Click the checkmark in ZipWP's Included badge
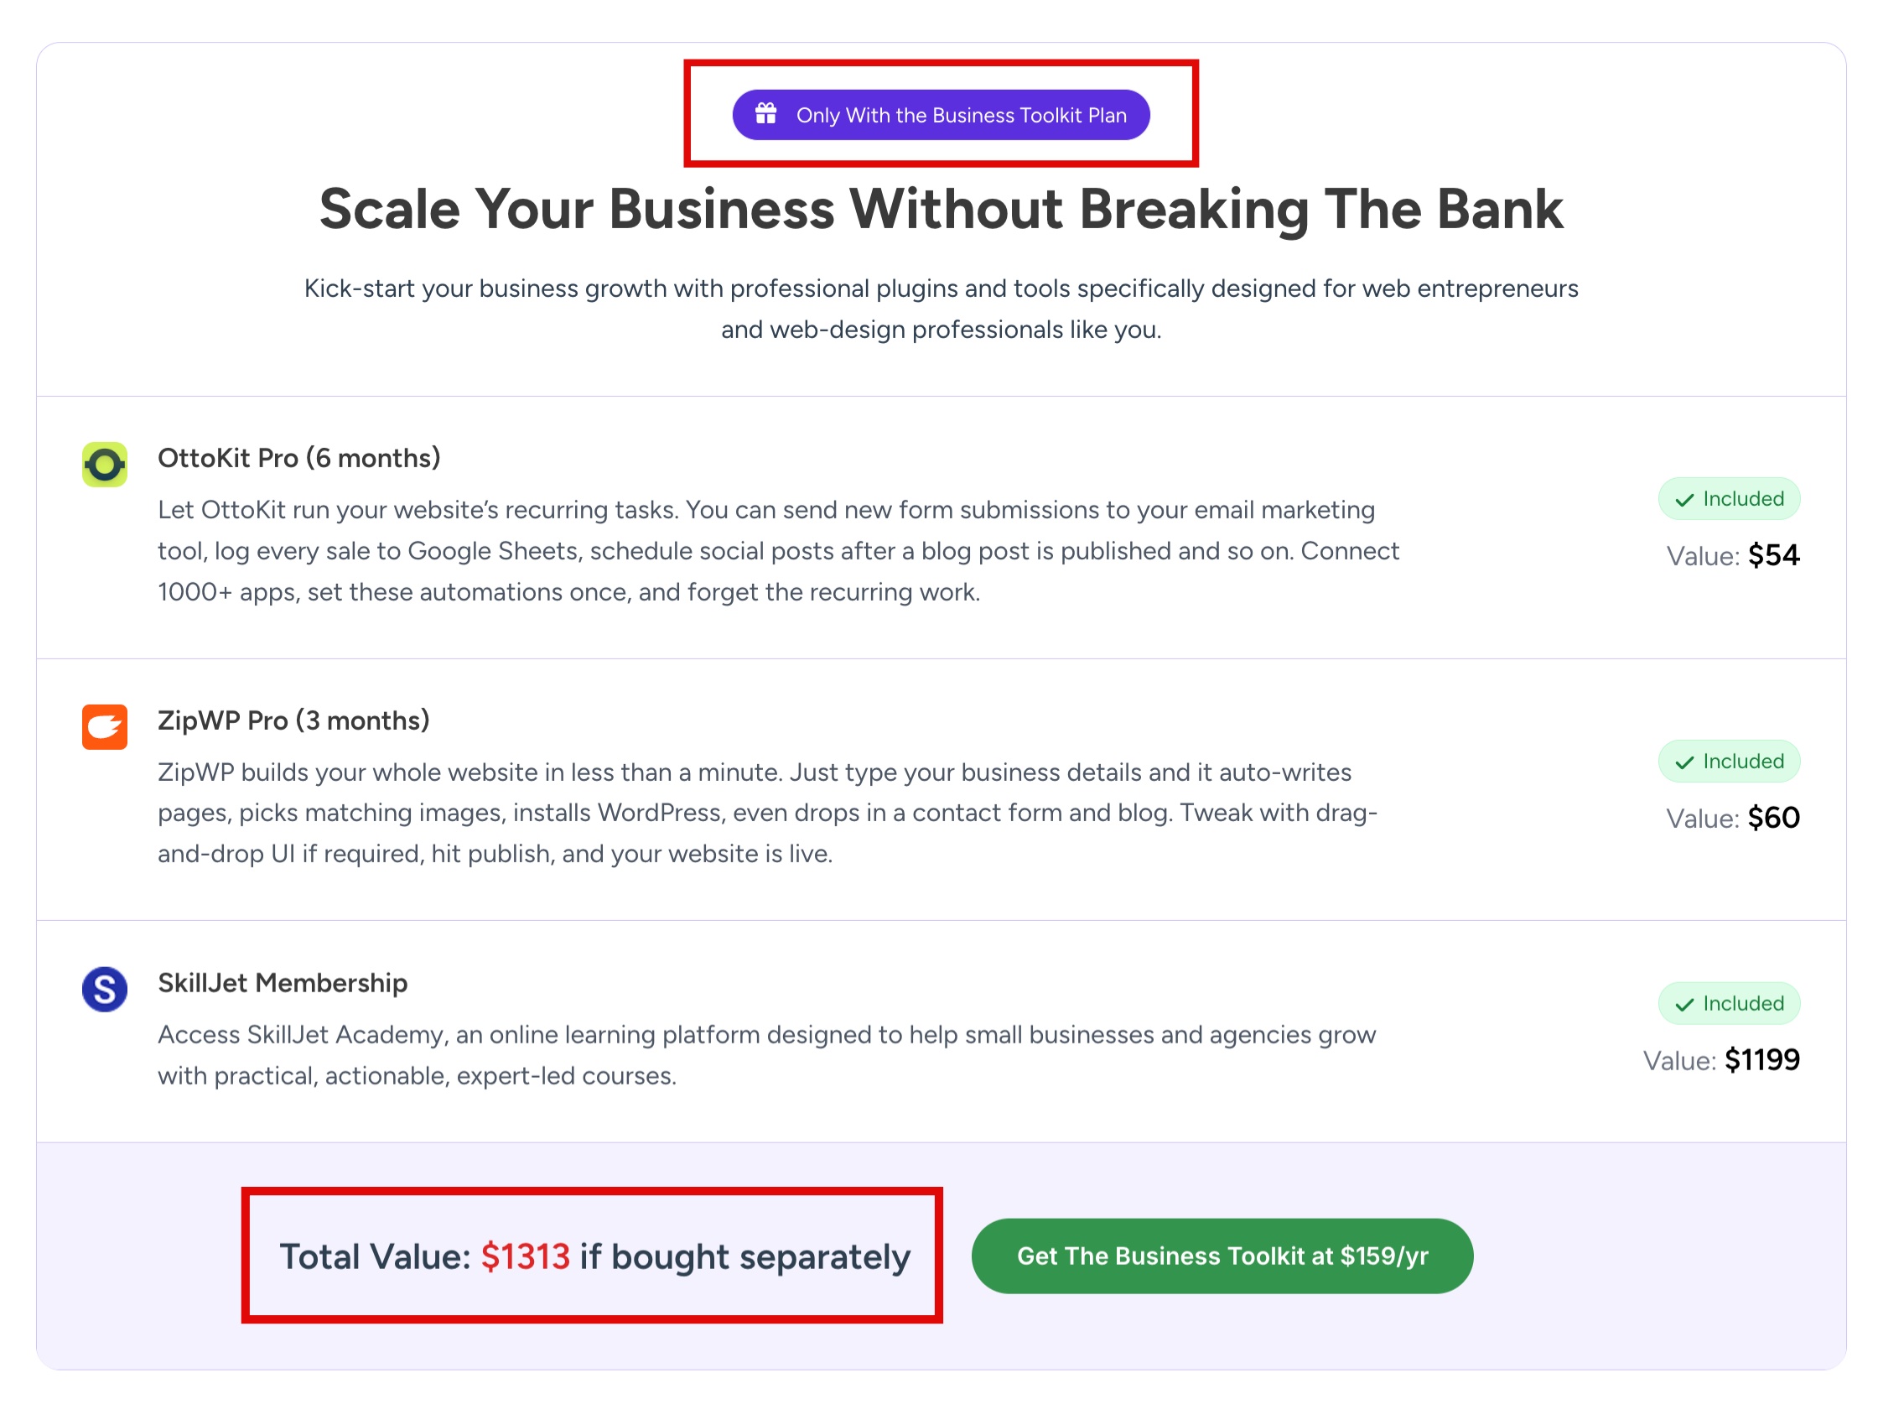Image resolution: width=1878 pixels, height=1425 pixels. (1684, 762)
